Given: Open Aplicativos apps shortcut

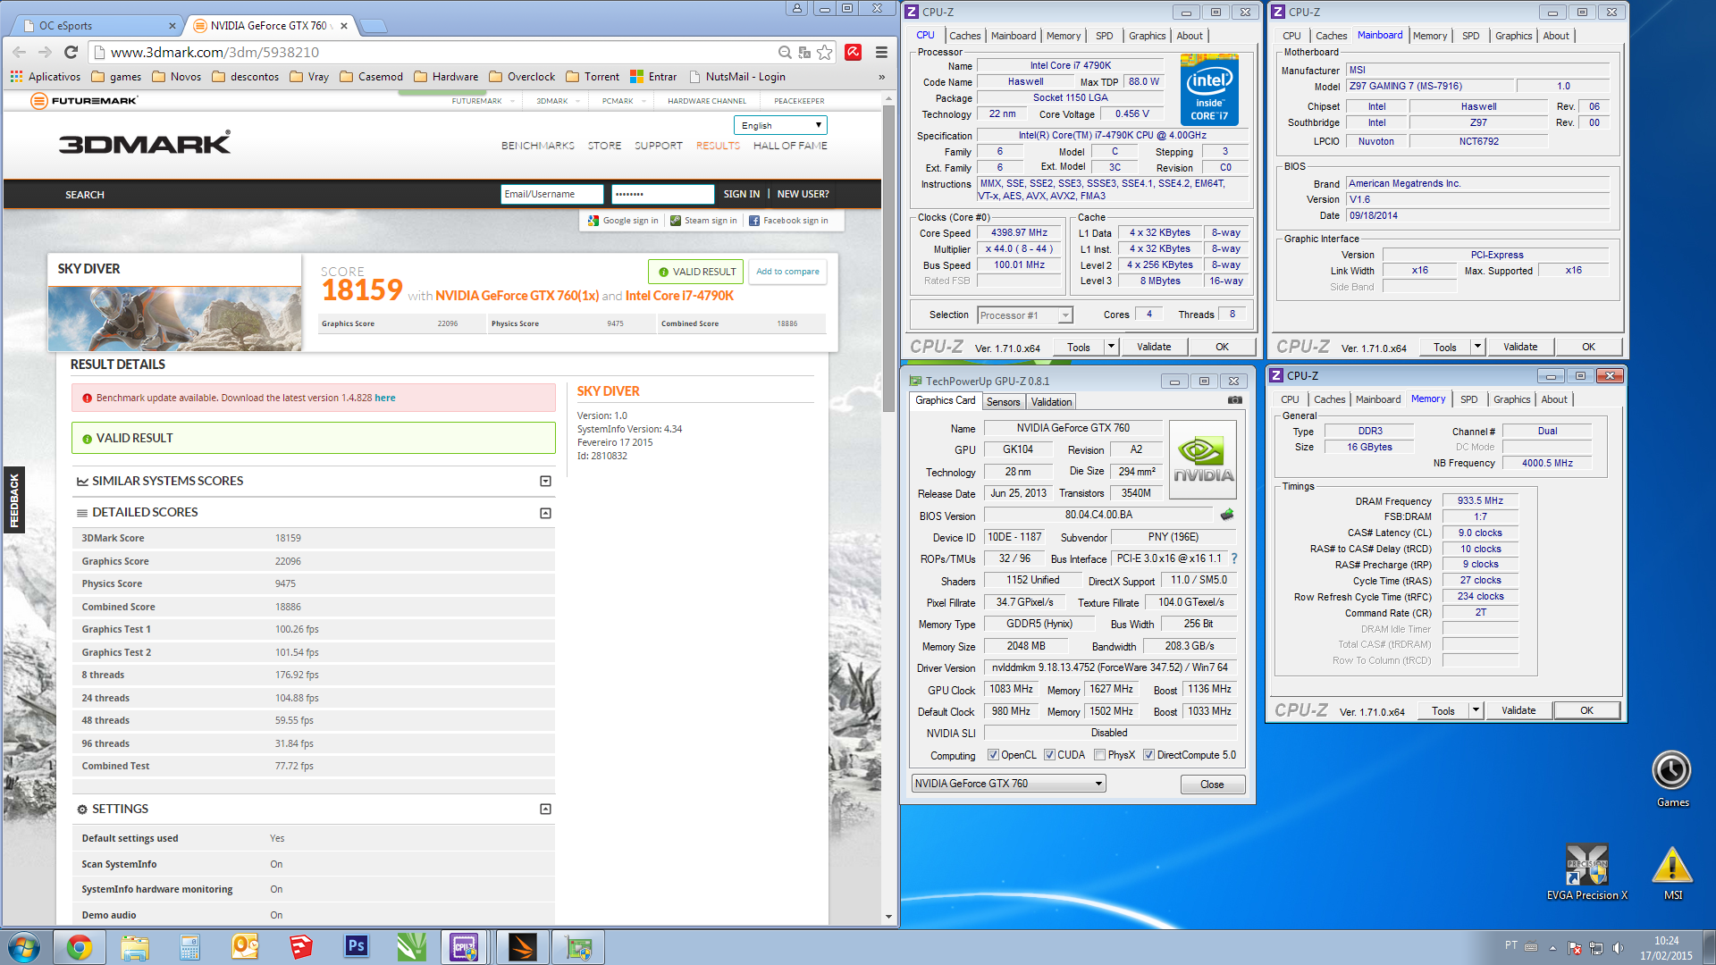Looking at the screenshot, I should coord(46,77).
